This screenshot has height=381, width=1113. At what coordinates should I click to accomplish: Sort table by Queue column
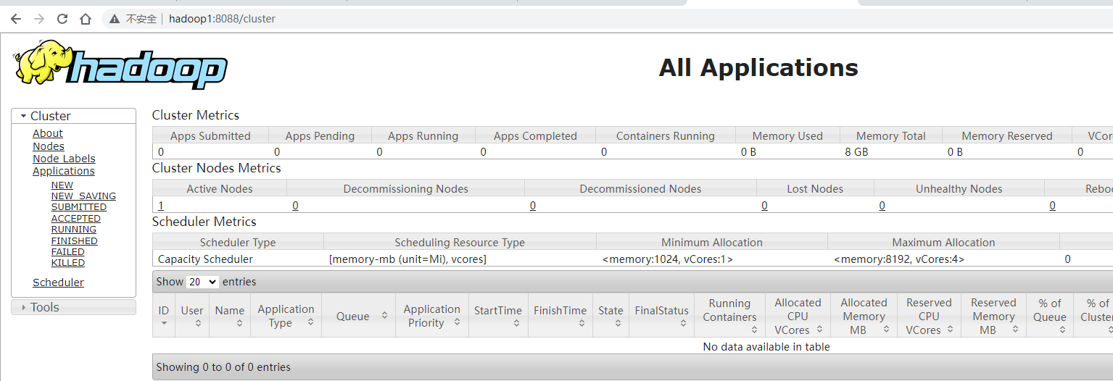coord(358,316)
